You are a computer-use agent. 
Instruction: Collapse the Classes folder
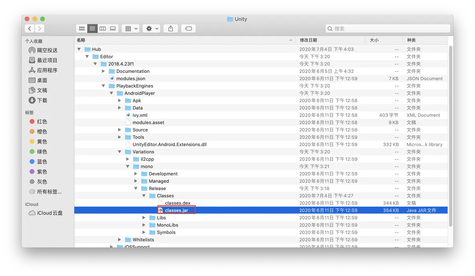[144, 196]
